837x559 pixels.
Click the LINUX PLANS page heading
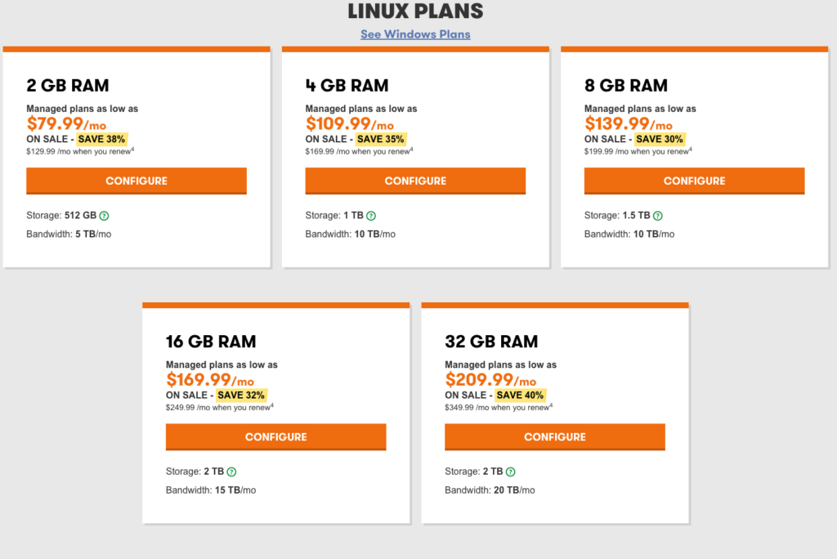(415, 11)
